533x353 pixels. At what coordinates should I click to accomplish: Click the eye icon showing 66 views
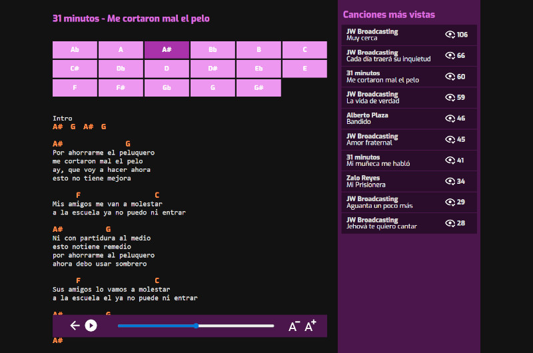pos(450,55)
